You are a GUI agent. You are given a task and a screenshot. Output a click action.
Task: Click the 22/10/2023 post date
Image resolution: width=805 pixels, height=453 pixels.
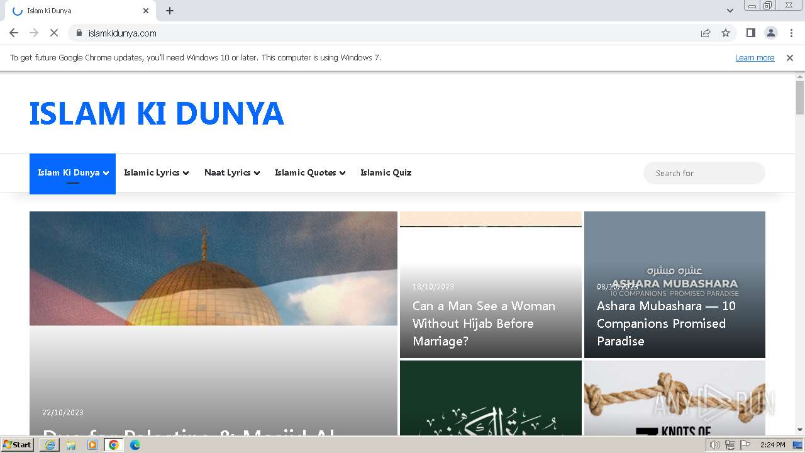pos(63,413)
